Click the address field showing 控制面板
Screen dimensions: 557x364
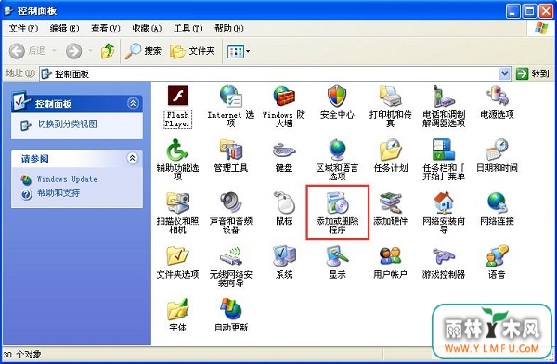tap(269, 74)
